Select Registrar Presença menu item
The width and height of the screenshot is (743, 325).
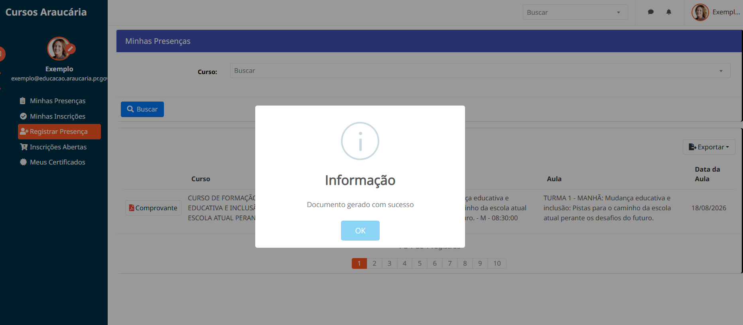[x=59, y=131]
